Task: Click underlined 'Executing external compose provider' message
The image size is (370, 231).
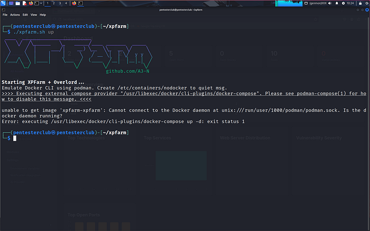Action: click(x=184, y=96)
